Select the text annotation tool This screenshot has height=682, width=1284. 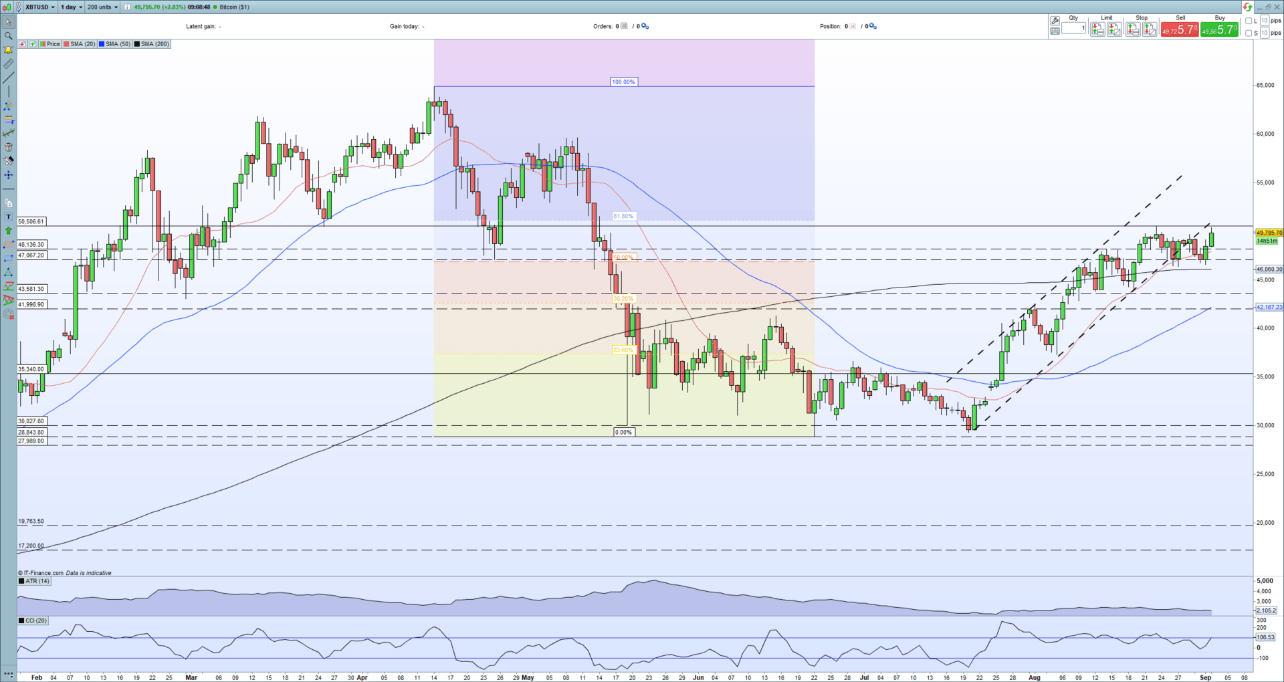click(x=8, y=217)
